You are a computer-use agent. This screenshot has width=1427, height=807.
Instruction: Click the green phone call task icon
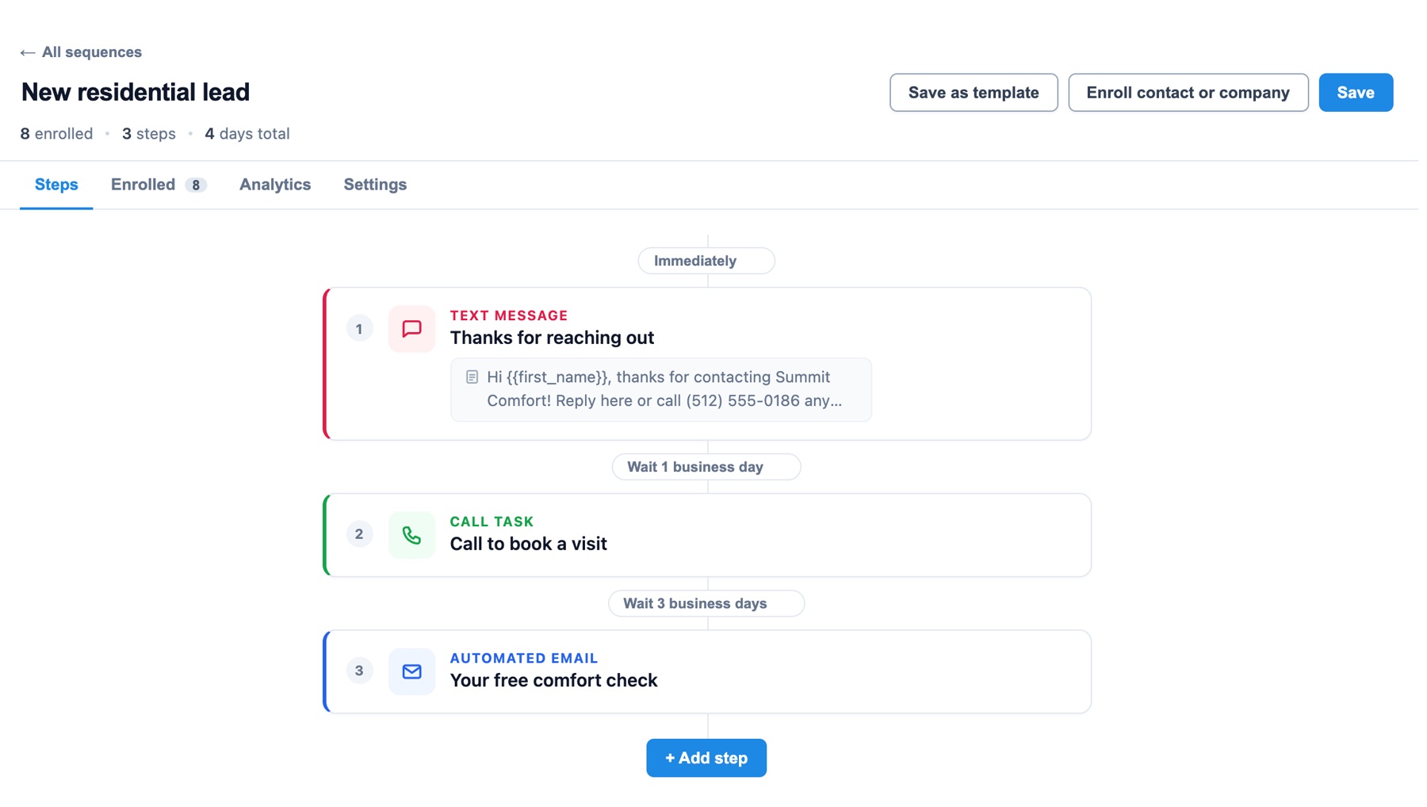tap(411, 535)
